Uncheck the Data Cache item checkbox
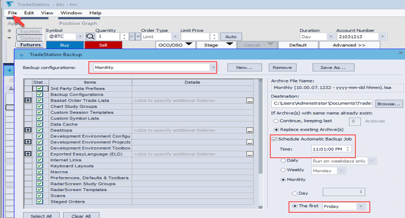Image resolution: width=405 pixels, height=218 pixels. 39,124
